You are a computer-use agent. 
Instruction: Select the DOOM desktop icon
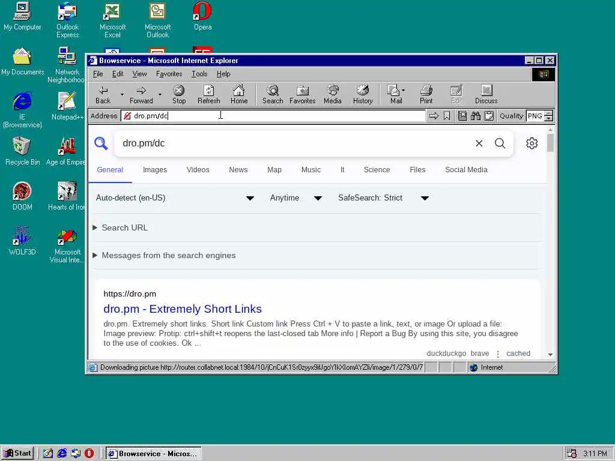[22, 196]
